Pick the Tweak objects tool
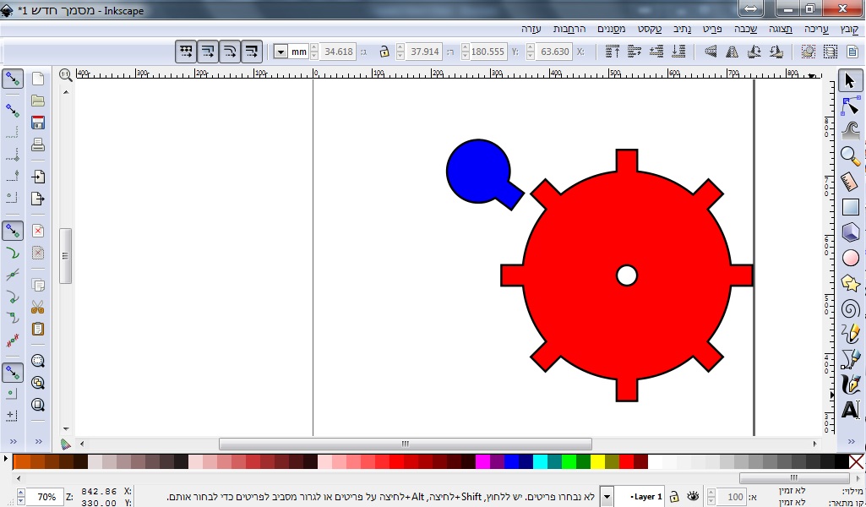Viewport: 866px width, 507px height. 850,130
